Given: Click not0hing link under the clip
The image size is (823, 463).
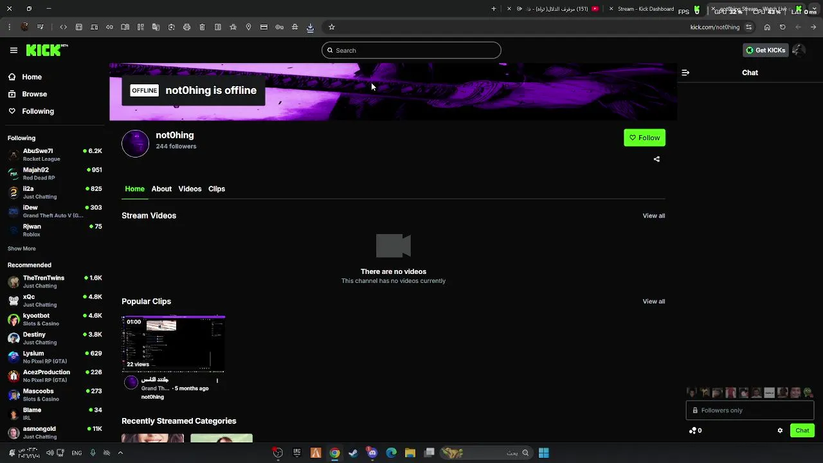Looking at the screenshot, I should [x=152, y=397].
